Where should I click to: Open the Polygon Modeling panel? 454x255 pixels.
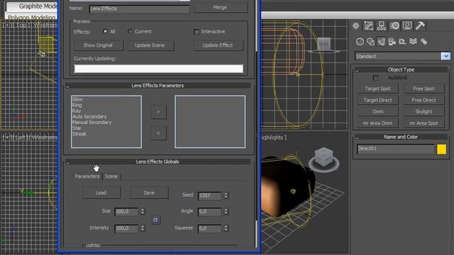(x=32, y=17)
